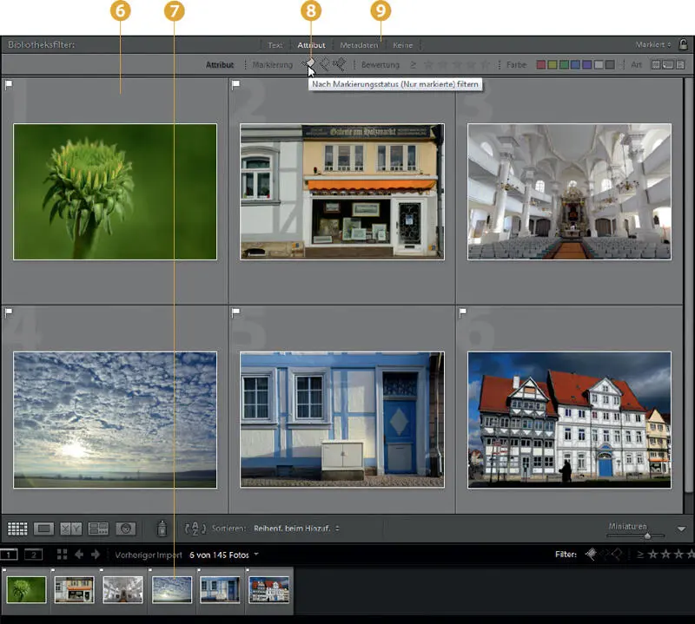695x624 pixels.
Task: Go back with the filmstrip left arrow
Action: point(79,555)
